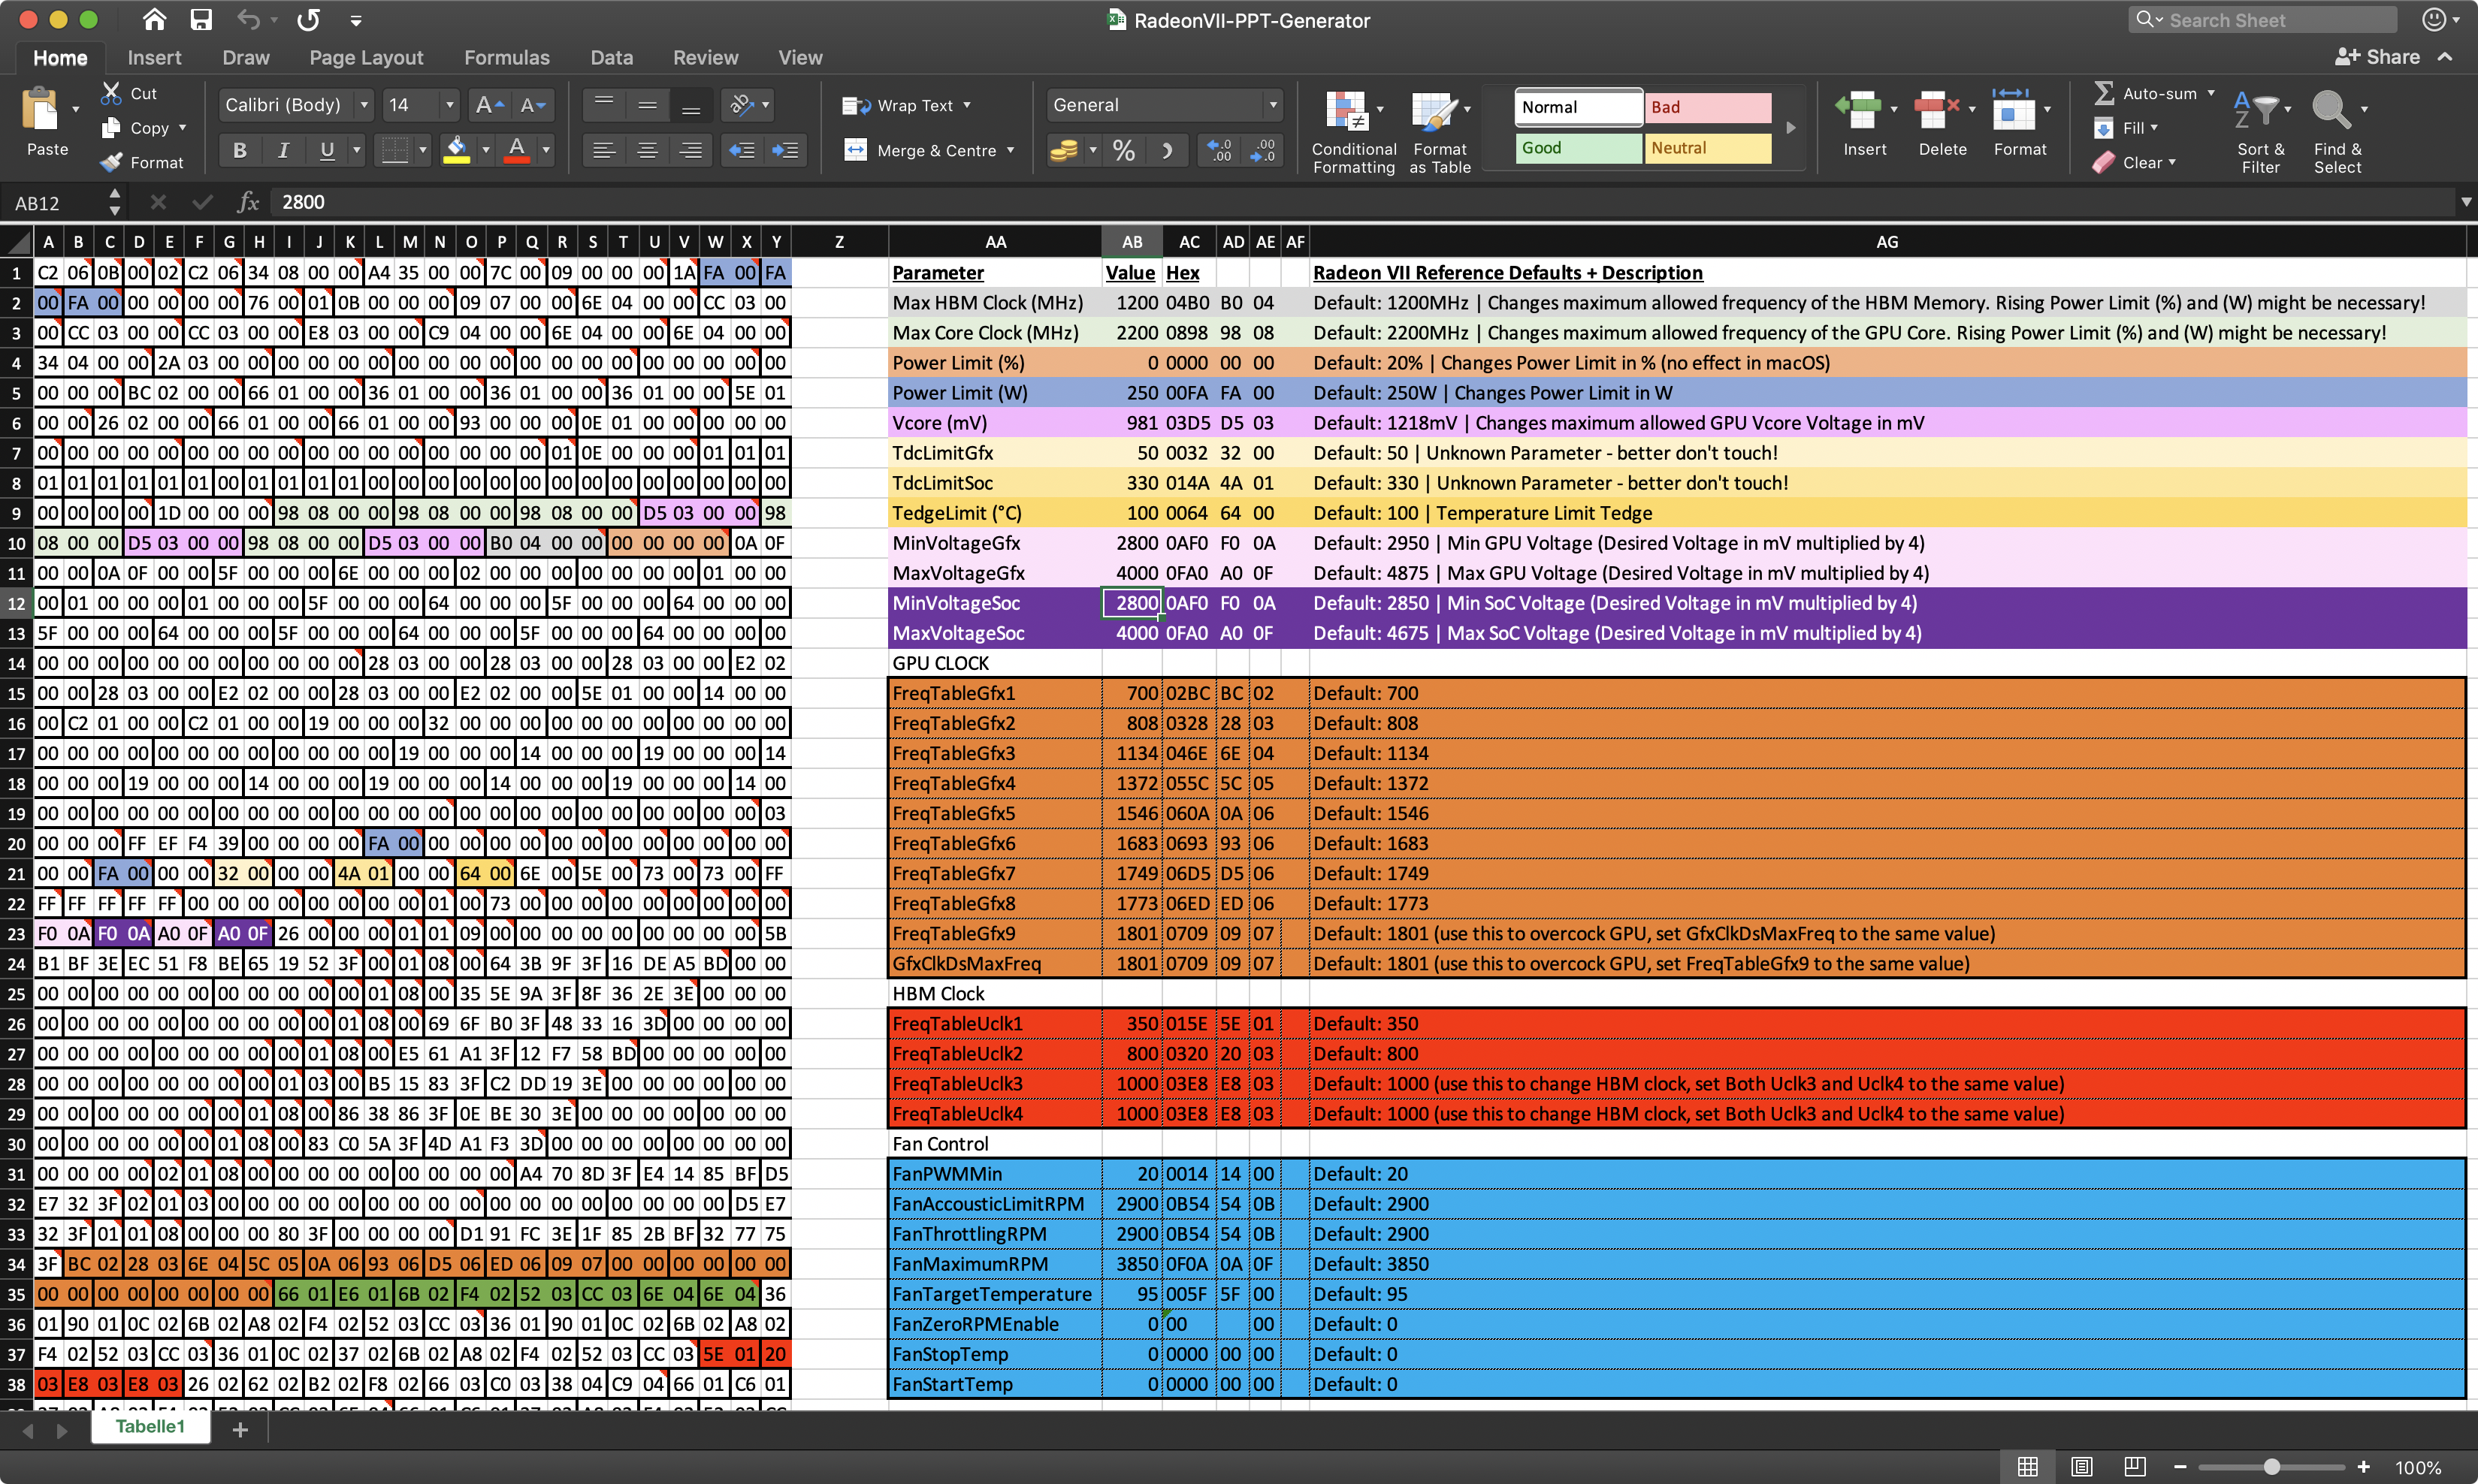2478x1484 pixels.
Task: Click the Paste clipboard icon
Action: [41, 110]
